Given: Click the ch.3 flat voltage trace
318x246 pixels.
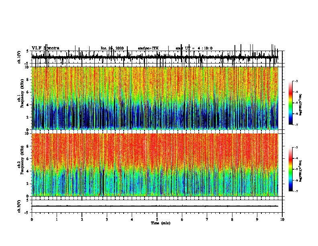Looking at the screenshot, I should (155, 206).
